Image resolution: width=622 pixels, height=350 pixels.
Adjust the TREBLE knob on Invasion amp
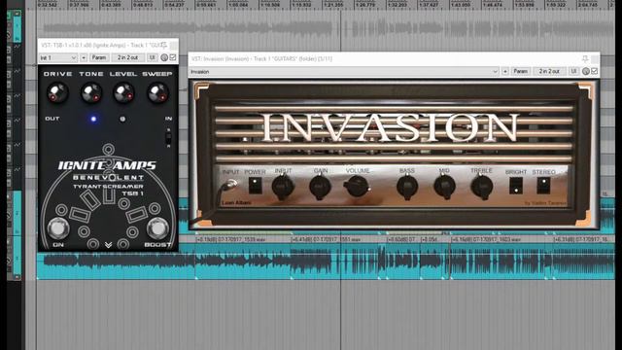[482, 187]
